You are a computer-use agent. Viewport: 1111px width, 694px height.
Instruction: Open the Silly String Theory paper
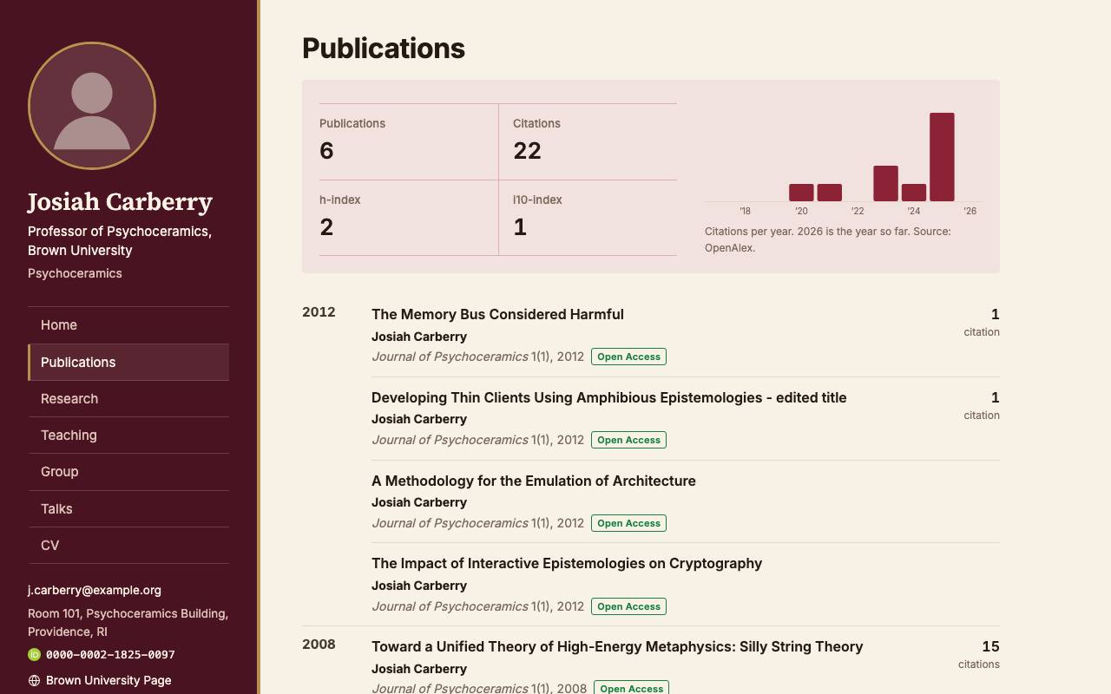(x=617, y=646)
